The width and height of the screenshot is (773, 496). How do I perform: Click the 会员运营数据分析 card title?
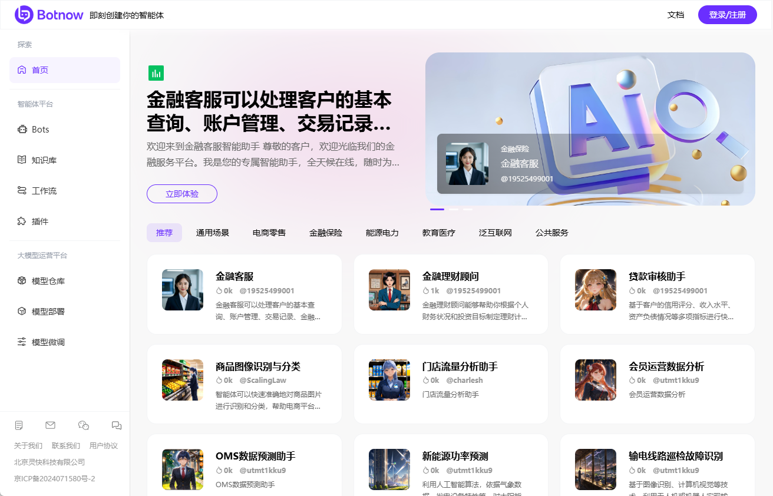click(666, 366)
